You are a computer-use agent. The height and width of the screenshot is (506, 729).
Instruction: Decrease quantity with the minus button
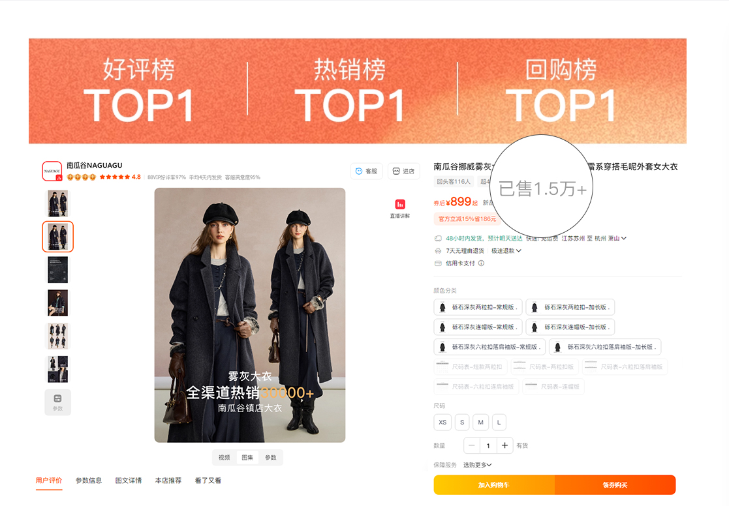[471, 445]
